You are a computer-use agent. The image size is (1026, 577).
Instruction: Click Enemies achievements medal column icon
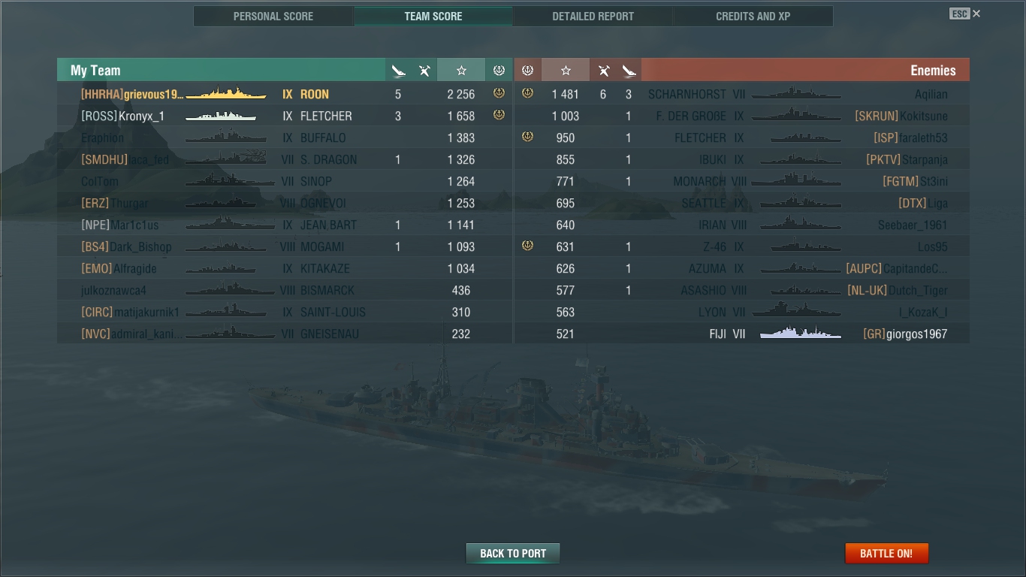pyautogui.click(x=527, y=71)
